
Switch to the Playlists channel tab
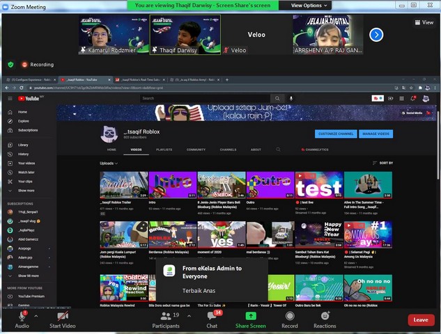(164, 150)
